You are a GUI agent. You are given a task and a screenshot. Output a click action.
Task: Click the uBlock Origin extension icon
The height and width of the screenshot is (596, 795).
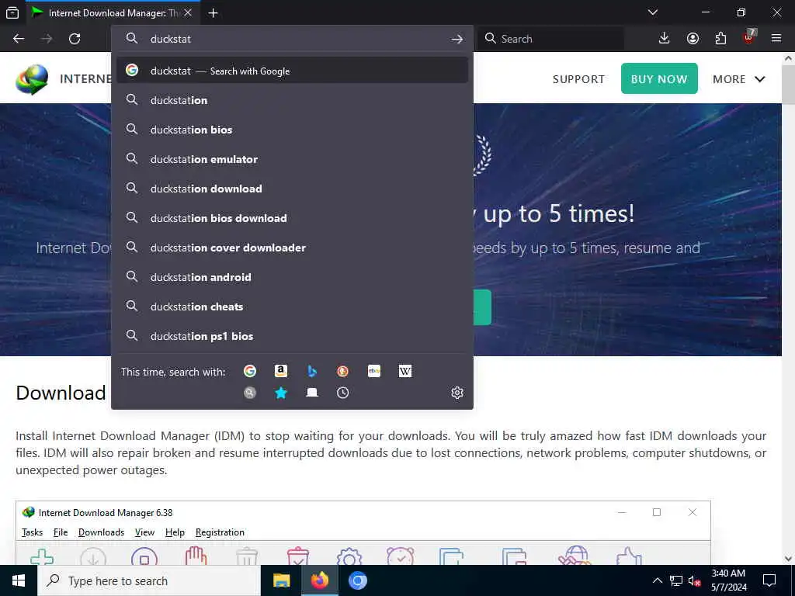749,37
